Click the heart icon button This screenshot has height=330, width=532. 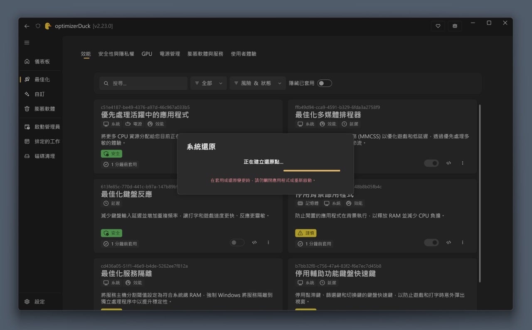(438, 26)
